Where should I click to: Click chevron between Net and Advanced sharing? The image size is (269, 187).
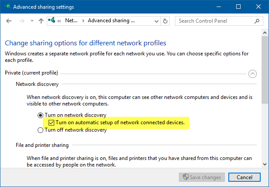tap(83, 21)
